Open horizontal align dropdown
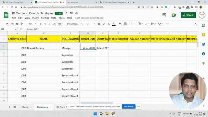The image size is (208, 117). tap(140, 24)
